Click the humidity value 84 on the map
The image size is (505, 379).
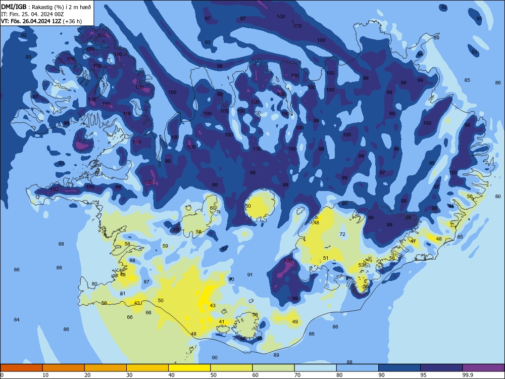[17, 319]
